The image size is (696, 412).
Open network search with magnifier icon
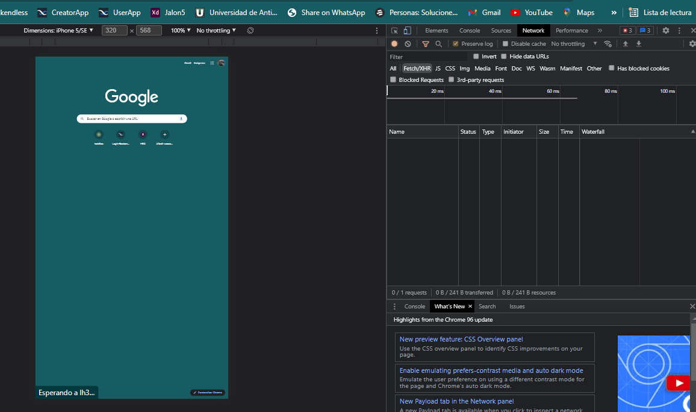(x=438, y=43)
